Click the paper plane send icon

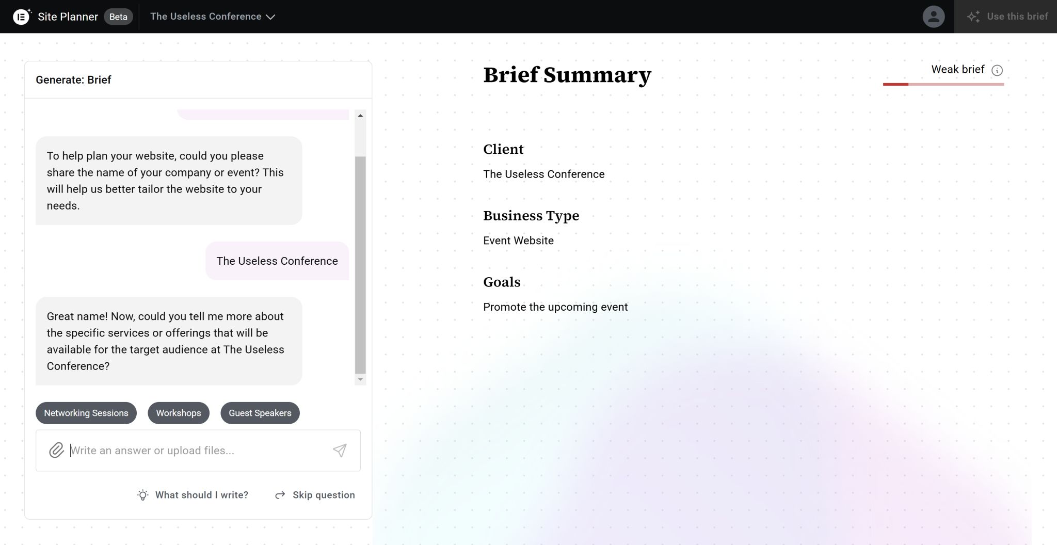[340, 450]
